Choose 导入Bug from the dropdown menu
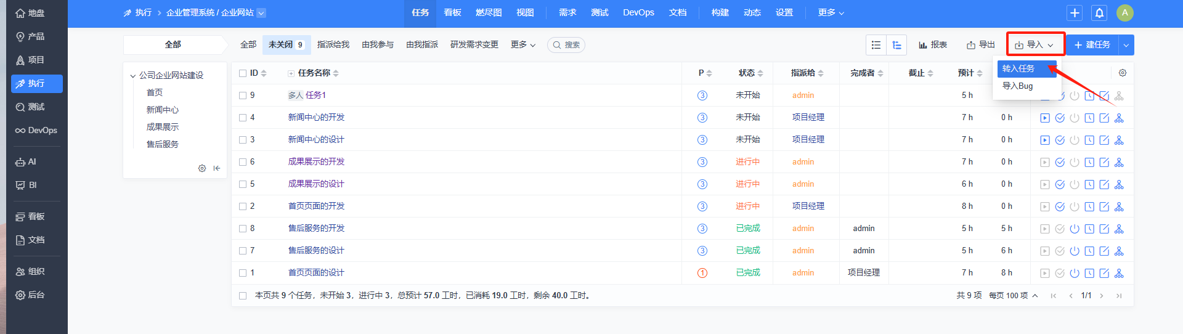The height and width of the screenshot is (334, 1183). [x=1018, y=86]
